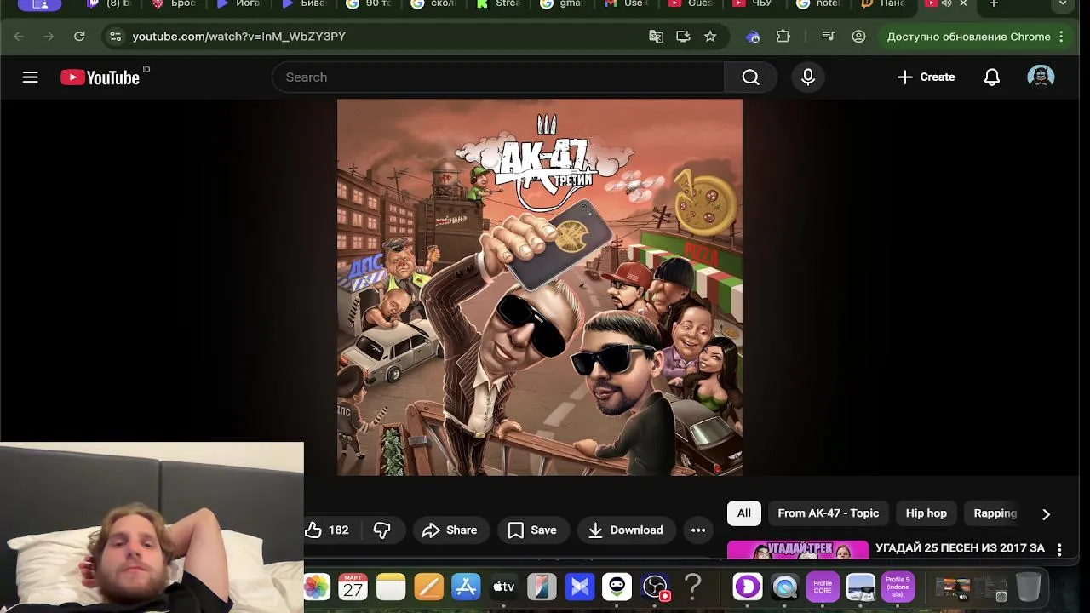Switch to the Strea tab
The image size is (1090, 613).
(499, 4)
